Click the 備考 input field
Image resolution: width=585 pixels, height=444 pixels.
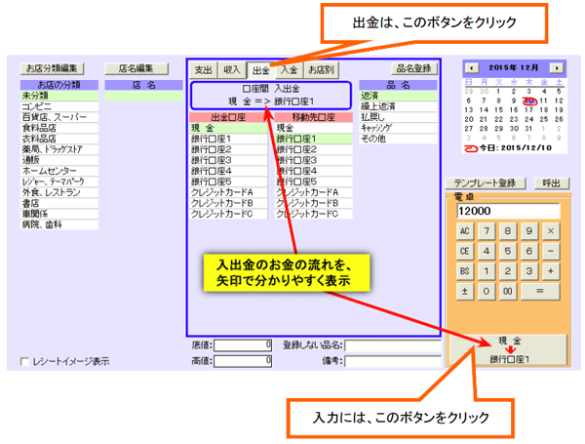pyautogui.click(x=393, y=361)
